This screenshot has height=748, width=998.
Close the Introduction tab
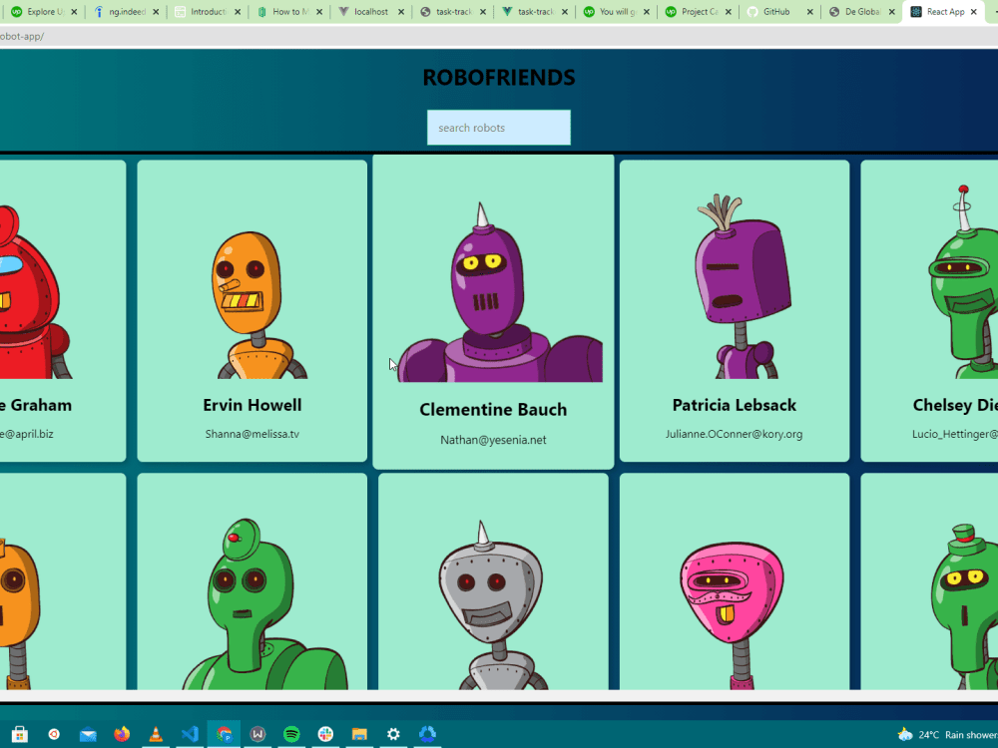coord(238,11)
